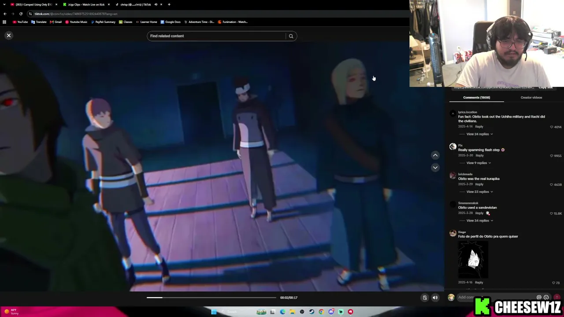Click the 'Copy link' button
Screen dimensions: 564x317
pos(545,88)
